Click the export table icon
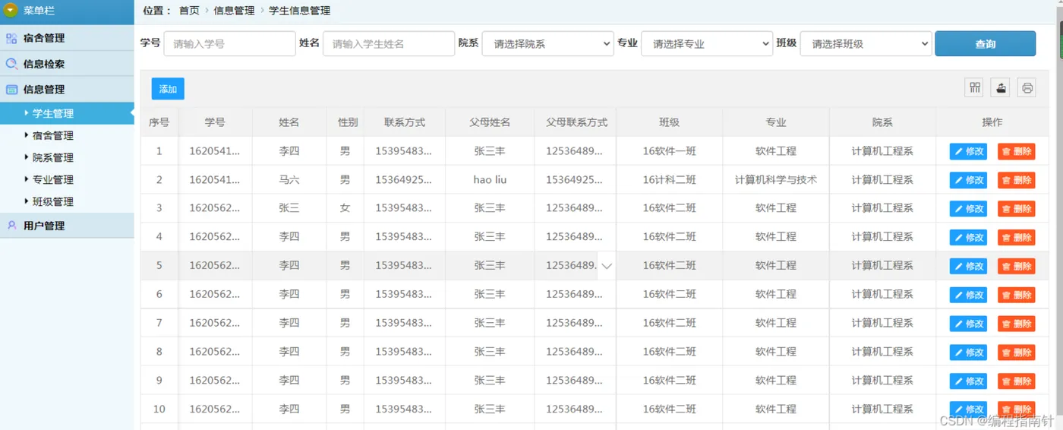The width and height of the screenshot is (1063, 430). (1001, 87)
